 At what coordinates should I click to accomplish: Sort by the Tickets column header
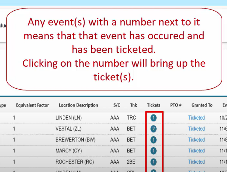click(x=153, y=105)
